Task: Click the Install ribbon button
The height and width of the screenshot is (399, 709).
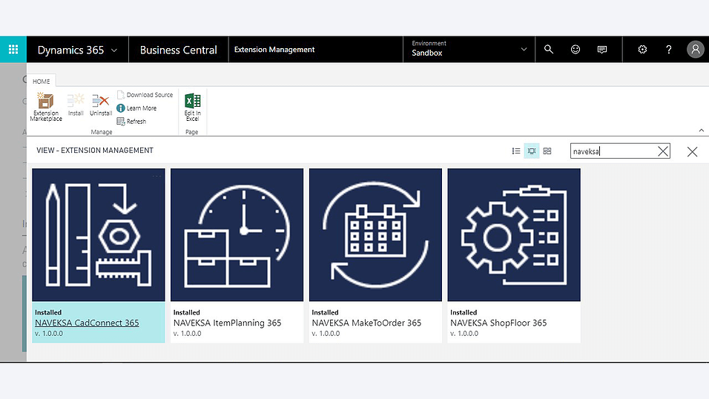Action: [76, 105]
